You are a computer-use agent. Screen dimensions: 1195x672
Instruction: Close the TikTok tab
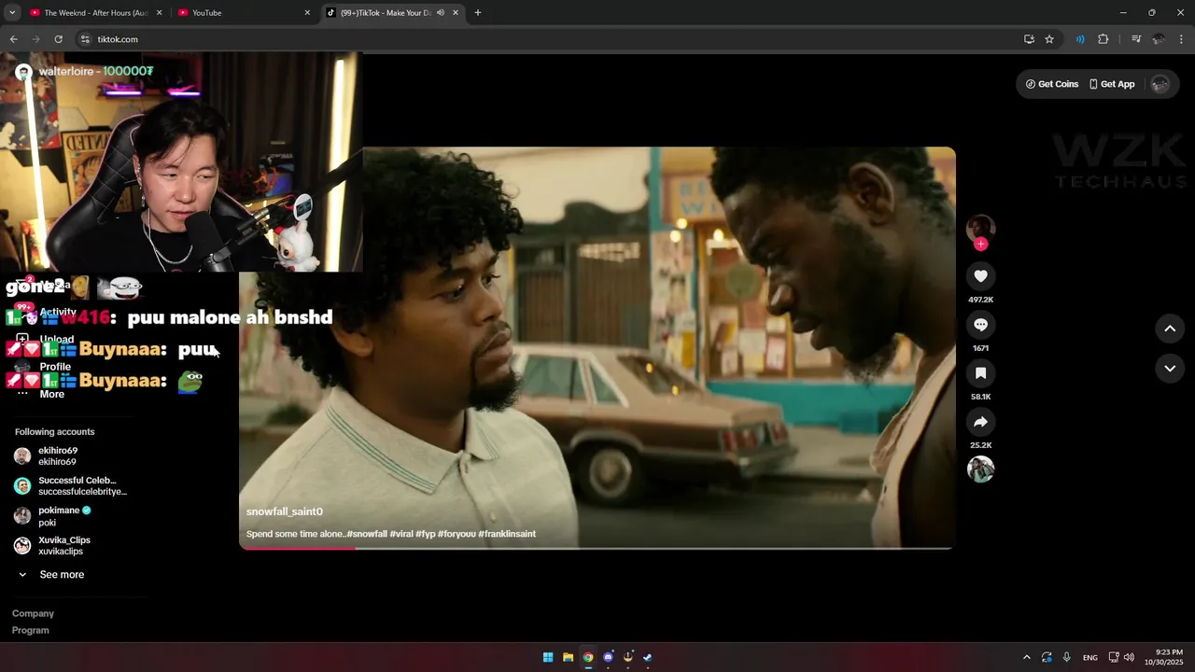[456, 13]
